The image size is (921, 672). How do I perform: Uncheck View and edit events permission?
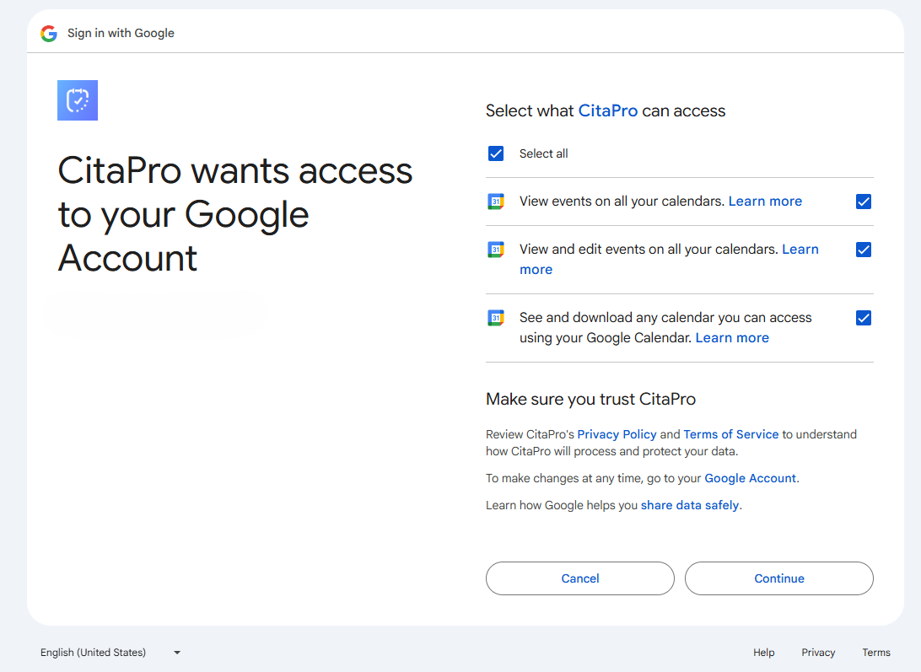click(x=864, y=250)
